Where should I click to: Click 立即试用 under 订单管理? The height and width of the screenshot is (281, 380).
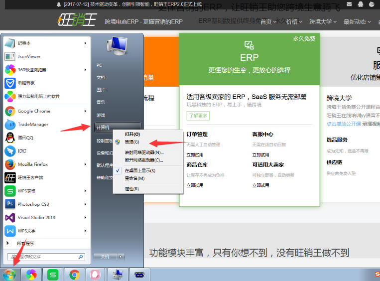coord(195,155)
